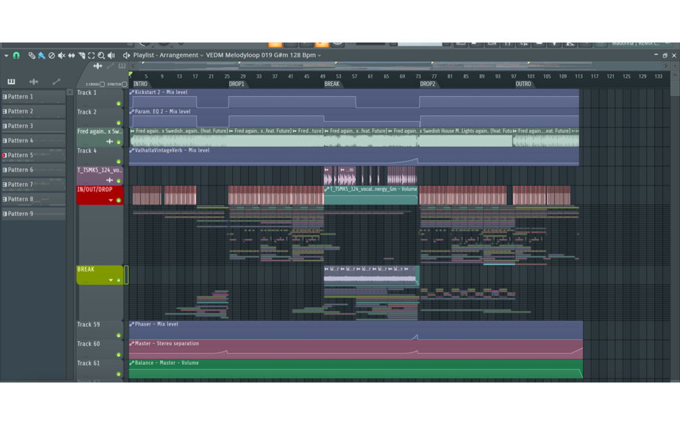Mute Track 59 via its green light
This screenshot has height=425, width=680.
coord(118,335)
